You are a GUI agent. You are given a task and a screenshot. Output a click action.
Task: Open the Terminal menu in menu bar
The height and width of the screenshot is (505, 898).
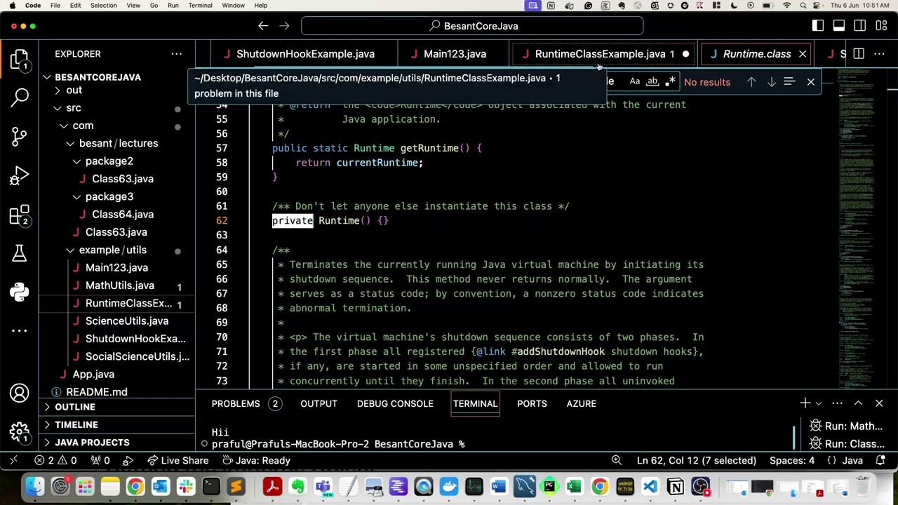coord(200,6)
